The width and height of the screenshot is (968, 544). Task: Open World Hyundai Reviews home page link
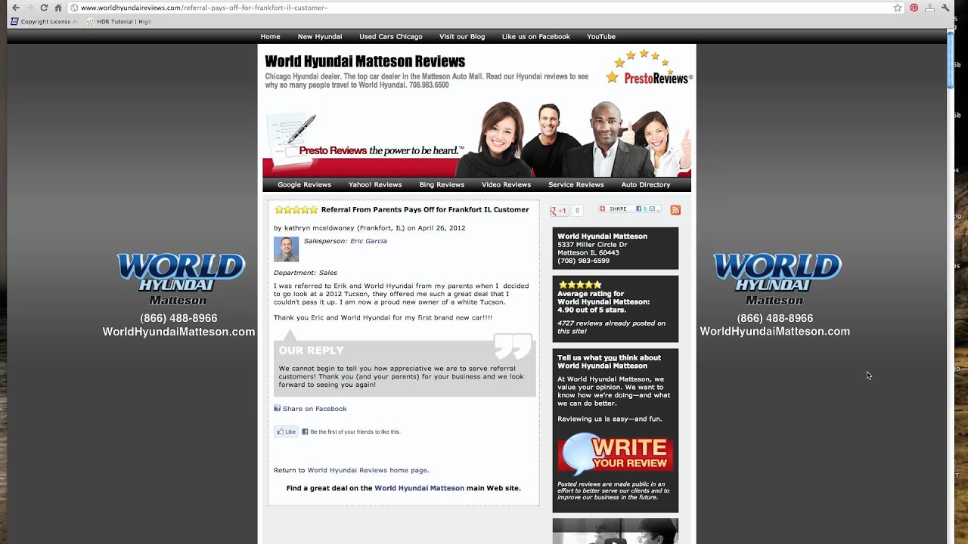pyautogui.click(x=368, y=470)
